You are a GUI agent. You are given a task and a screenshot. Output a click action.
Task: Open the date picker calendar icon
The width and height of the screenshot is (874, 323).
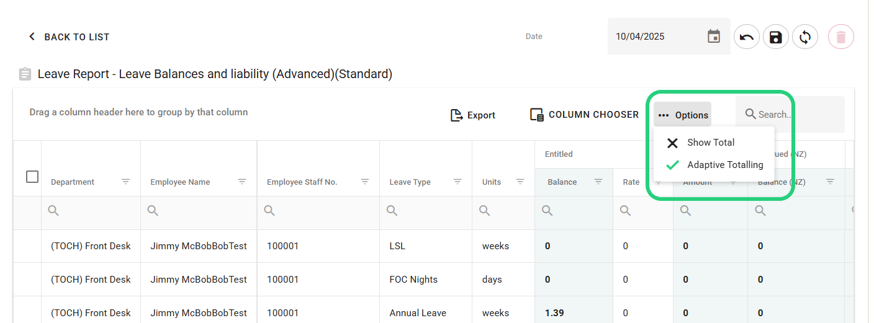pyautogui.click(x=714, y=36)
